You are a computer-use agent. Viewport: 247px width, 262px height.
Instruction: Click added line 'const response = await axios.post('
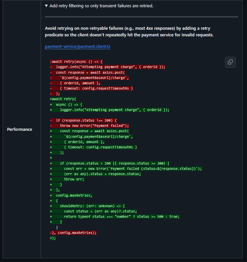coord(89,131)
